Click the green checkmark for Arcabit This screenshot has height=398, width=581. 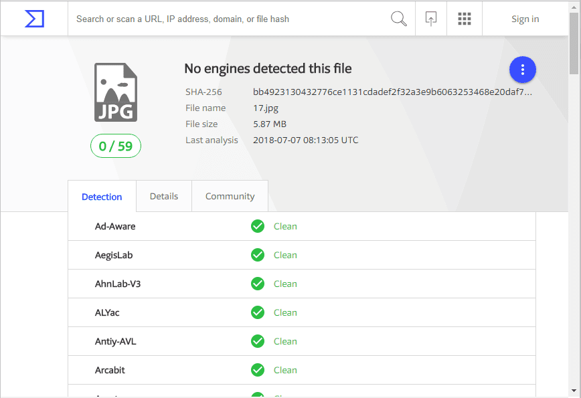[x=258, y=370]
